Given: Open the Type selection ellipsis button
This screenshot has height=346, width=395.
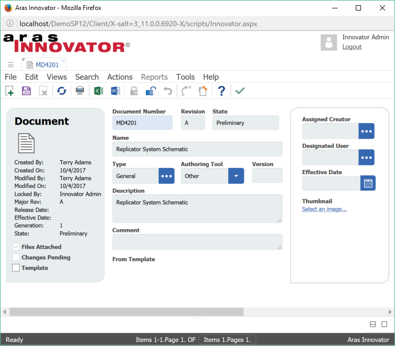Looking at the screenshot, I should click(x=166, y=176).
